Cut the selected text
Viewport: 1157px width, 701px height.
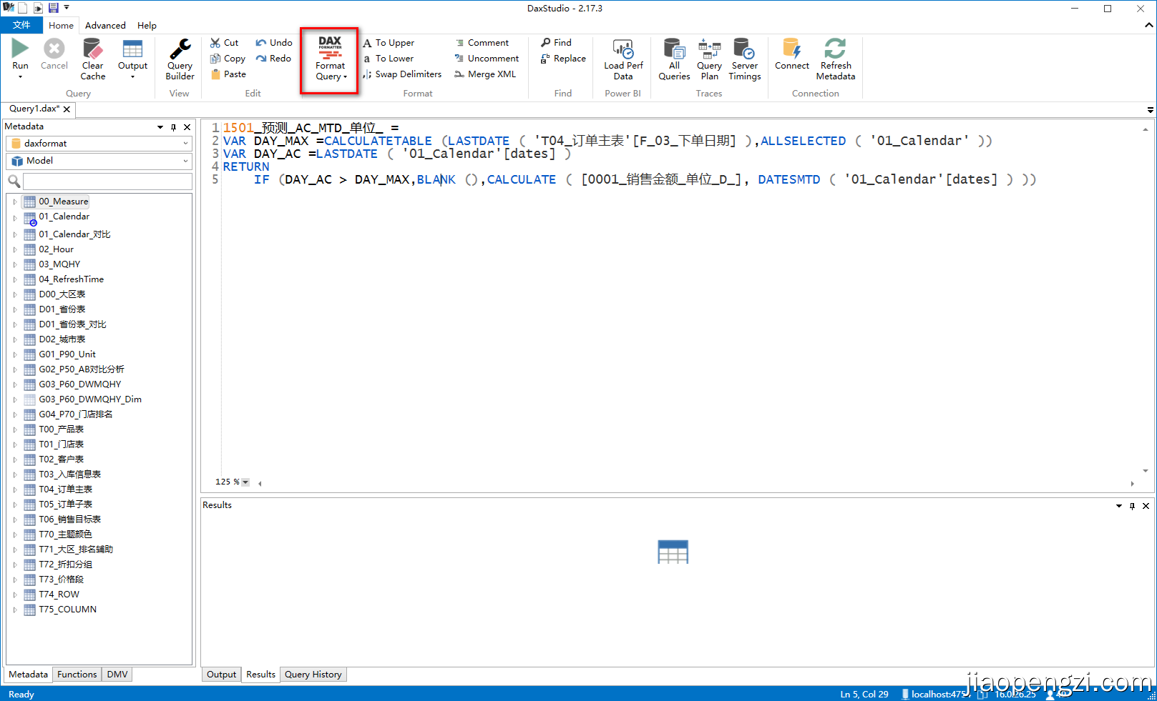[x=224, y=43]
